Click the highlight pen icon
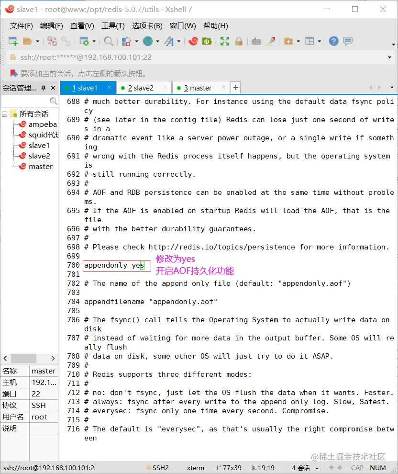The height and width of the screenshot is (474, 398). pyautogui.click(x=271, y=41)
